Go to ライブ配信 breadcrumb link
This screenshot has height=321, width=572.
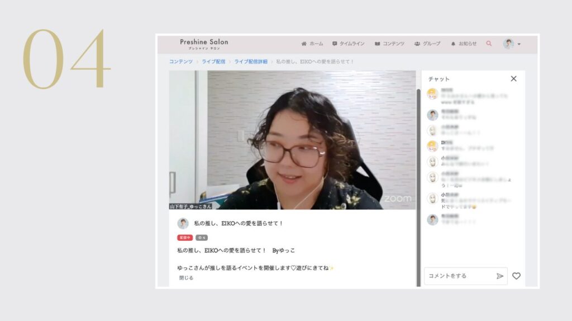click(x=213, y=61)
